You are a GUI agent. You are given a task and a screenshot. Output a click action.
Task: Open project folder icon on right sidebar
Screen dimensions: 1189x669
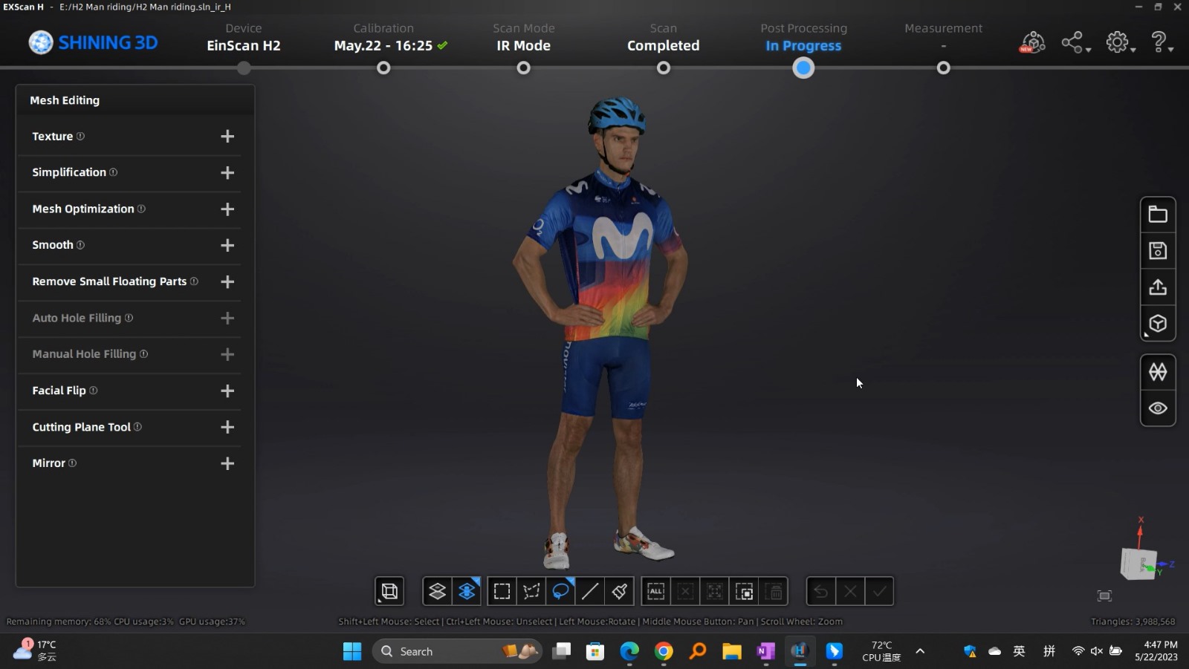[x=1158, y=215]
